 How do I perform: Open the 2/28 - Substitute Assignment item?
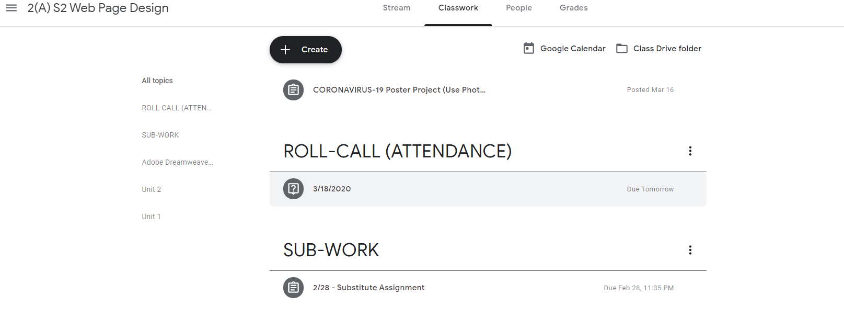click(x=369, y=288)
